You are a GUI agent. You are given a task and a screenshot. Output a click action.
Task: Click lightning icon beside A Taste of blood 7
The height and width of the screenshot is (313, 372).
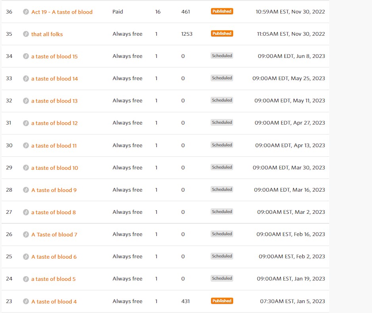(26, 234)
